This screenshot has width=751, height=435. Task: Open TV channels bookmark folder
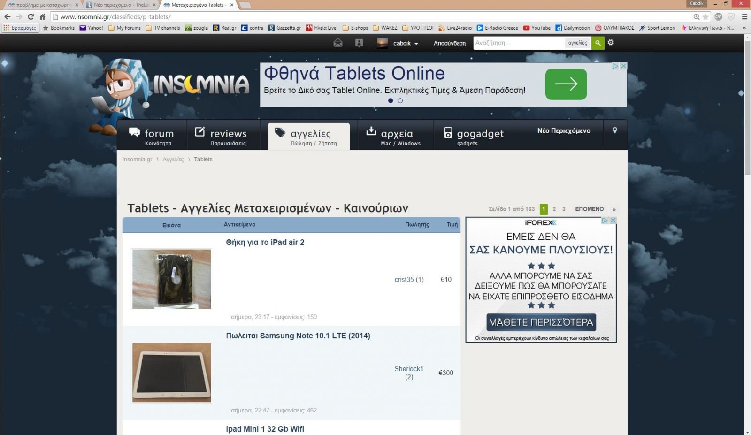click(163, 28)
